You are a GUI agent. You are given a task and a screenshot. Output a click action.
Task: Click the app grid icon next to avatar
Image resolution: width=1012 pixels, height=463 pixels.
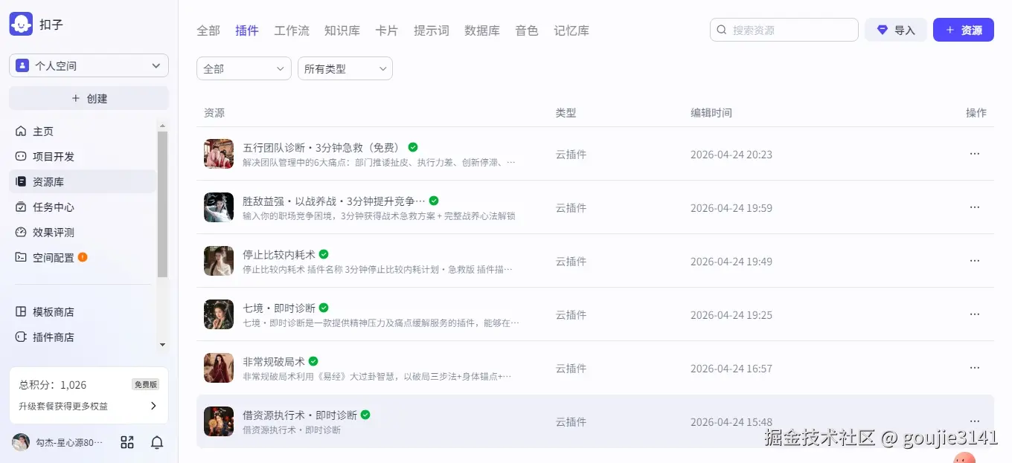[126, 441]
